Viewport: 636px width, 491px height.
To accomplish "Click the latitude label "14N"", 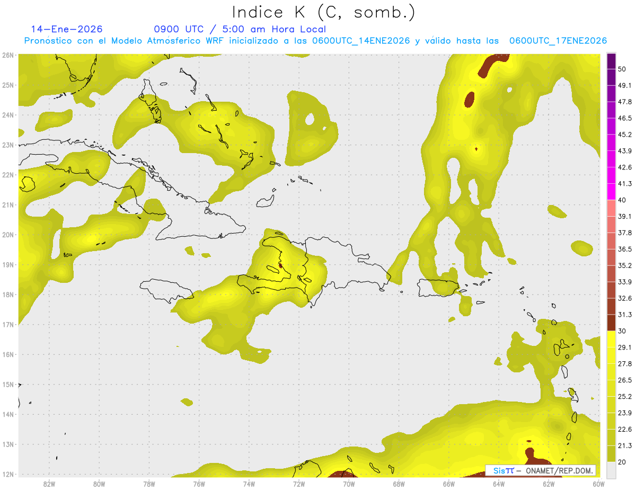I will point(8,414).
